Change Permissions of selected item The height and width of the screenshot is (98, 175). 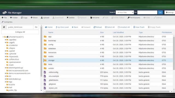point(134,17)
